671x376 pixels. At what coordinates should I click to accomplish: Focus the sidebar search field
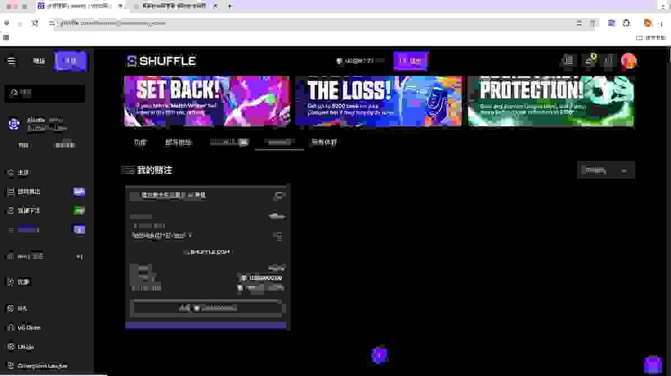(45, 93)
